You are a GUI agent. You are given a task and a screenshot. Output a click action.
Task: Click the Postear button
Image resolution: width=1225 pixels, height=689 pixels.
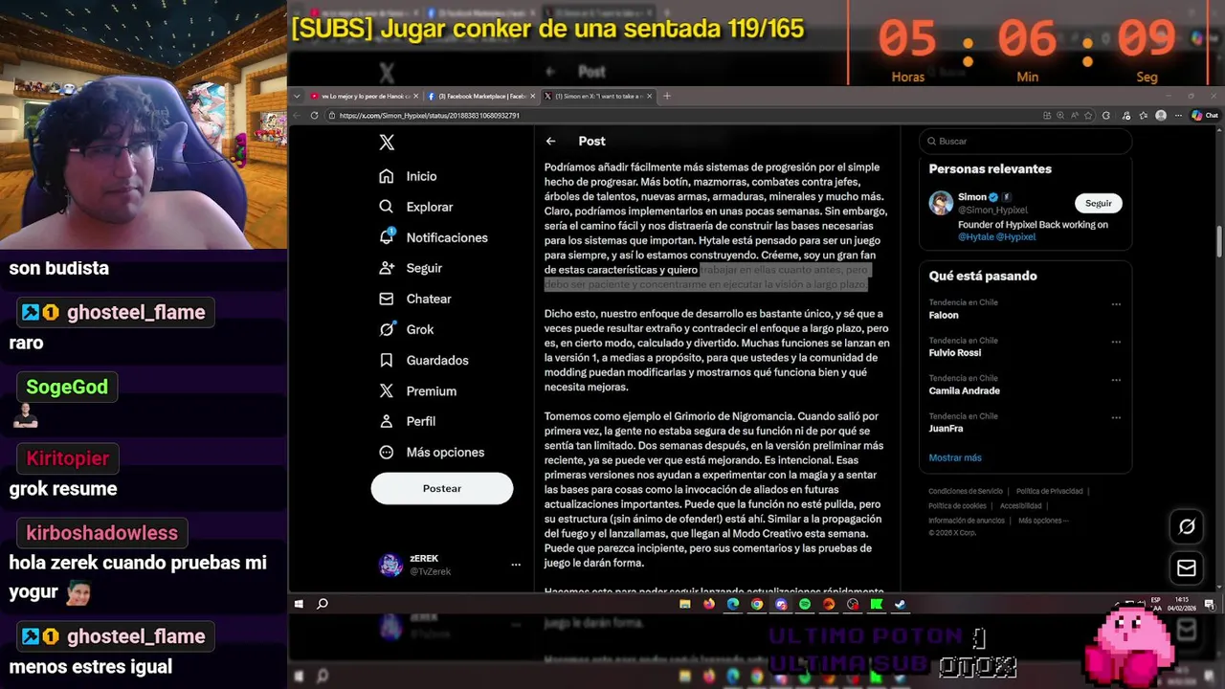pos(442,488)
